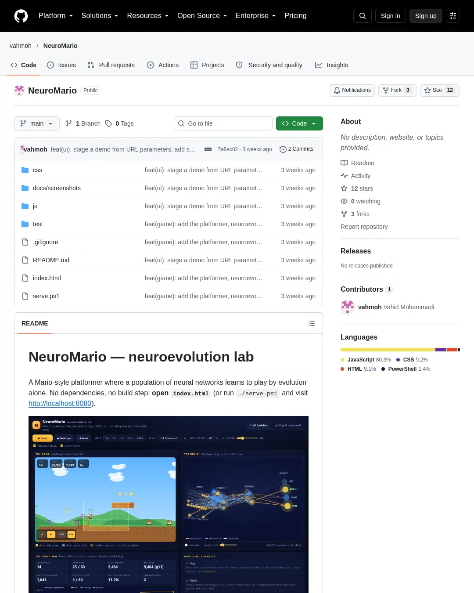Screen dimensions: 474x593
Task: Open the 2 Commits link
Action: (x=297, y=149)
